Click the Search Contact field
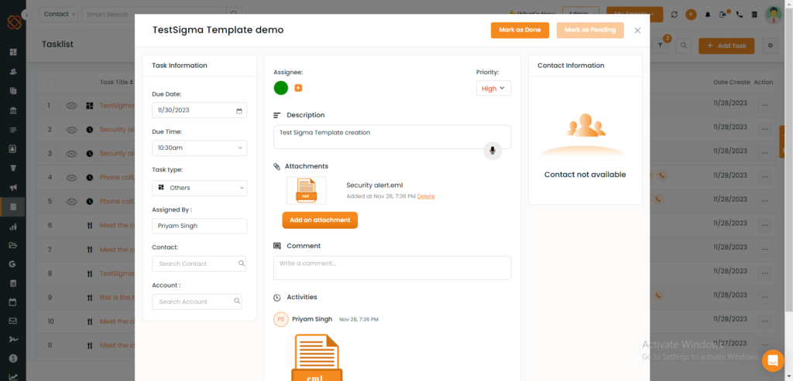793x381 pixels. 199,264
